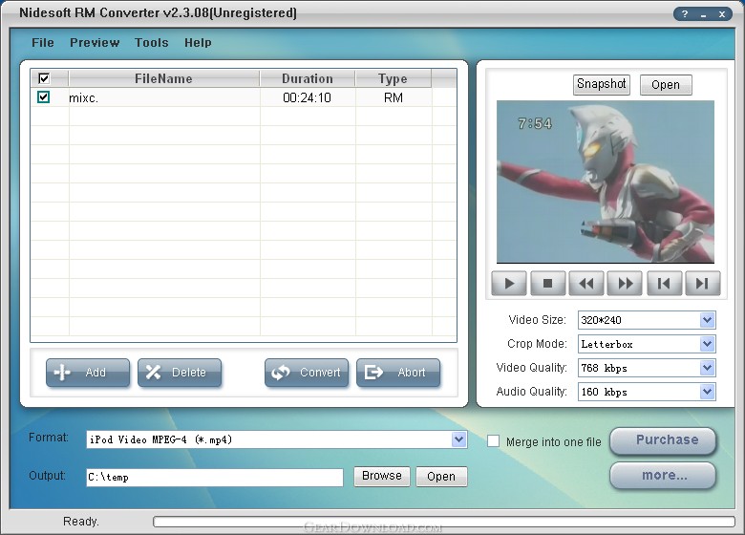745x535 pixels.
Task: Uncheck the mixc. file checkbox
Action: click(x=43, y=97)
